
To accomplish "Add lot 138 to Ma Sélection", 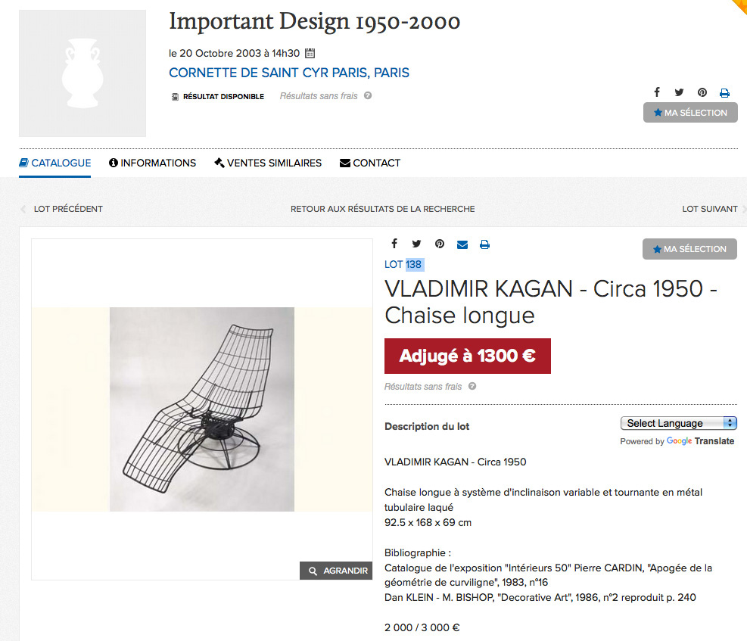I will pyautogui.click(x=689, y=249).
